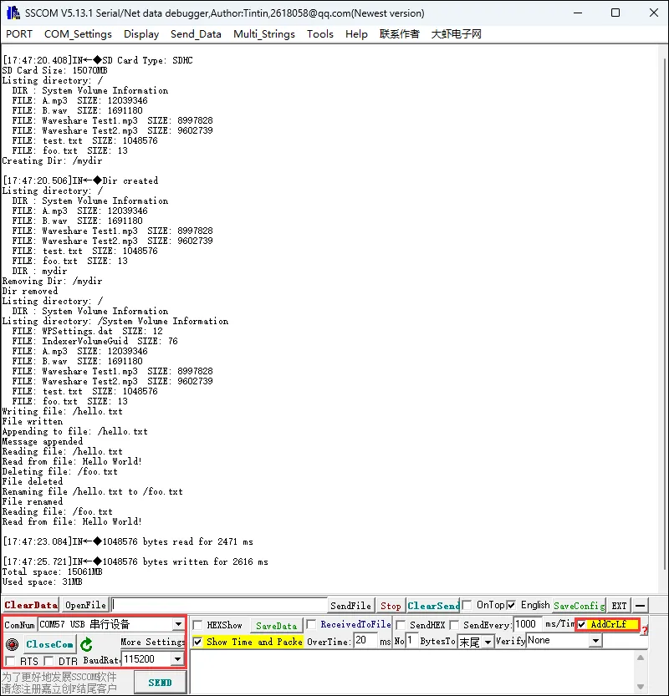The width and height of the screenshot is (669, 696).
Task: Open the Multi_Strings menu
Action: [x=264, y=34]
